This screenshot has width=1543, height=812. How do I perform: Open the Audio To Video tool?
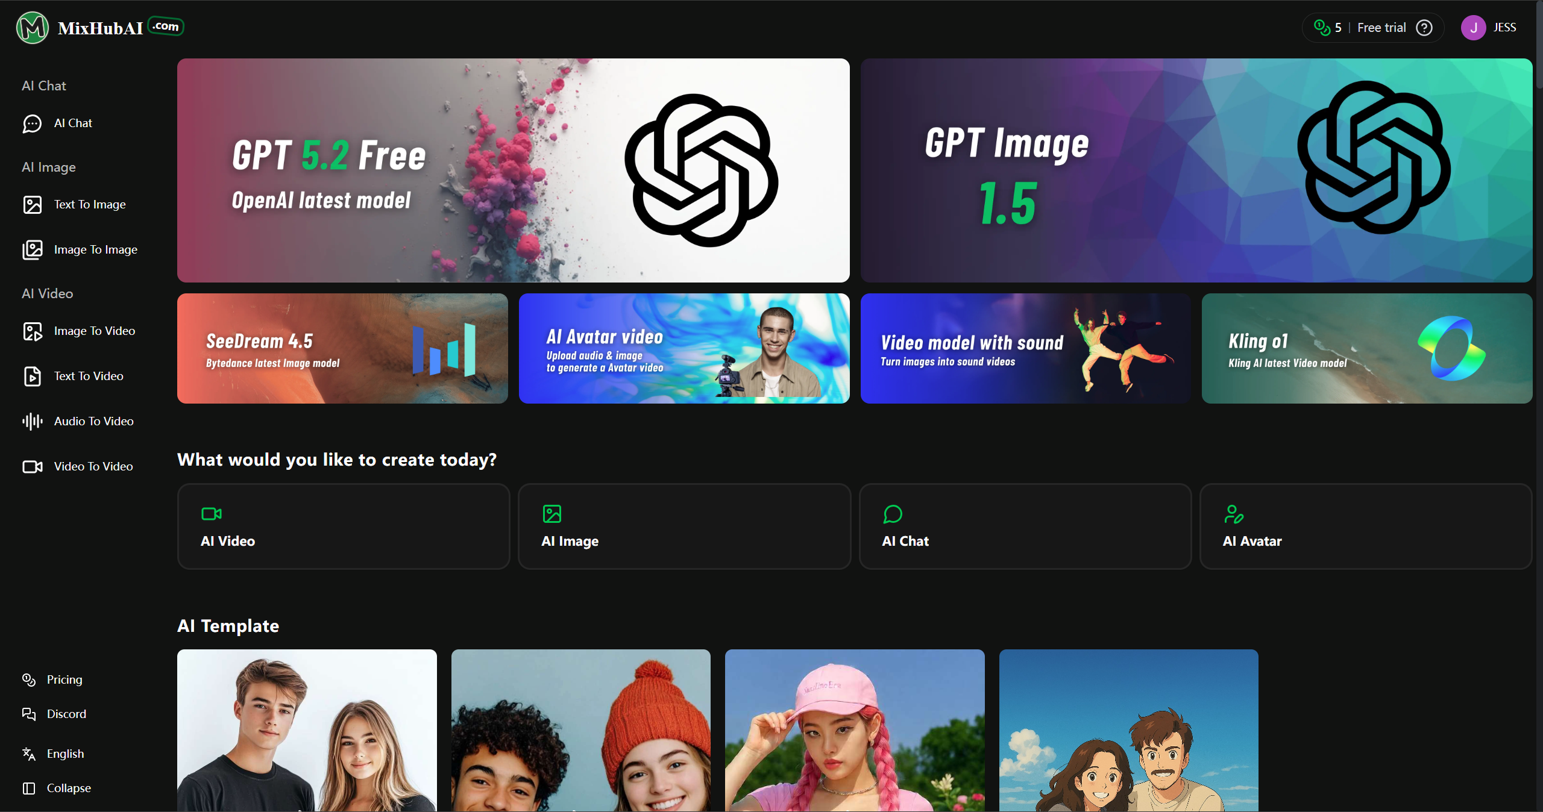click(x=93, y=421)
